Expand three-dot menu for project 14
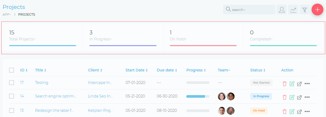Viewport: 326px width, 117px height. [307, 97]
